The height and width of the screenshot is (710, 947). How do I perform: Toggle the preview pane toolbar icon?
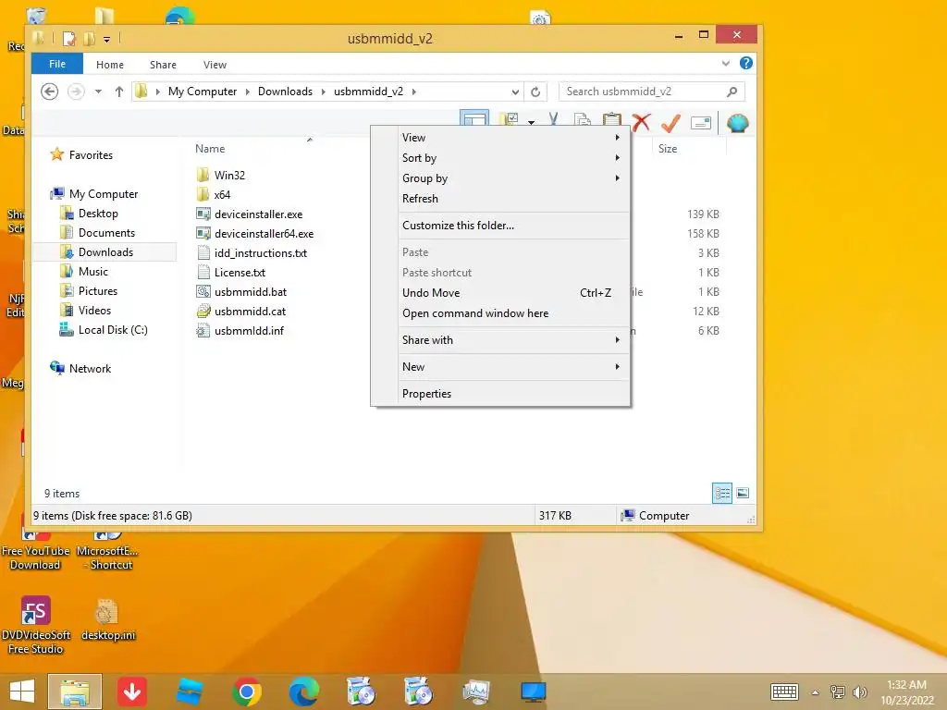(474, 117)
